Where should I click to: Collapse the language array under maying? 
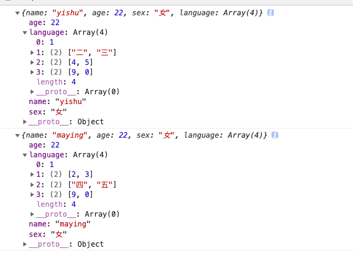[25, 155]
